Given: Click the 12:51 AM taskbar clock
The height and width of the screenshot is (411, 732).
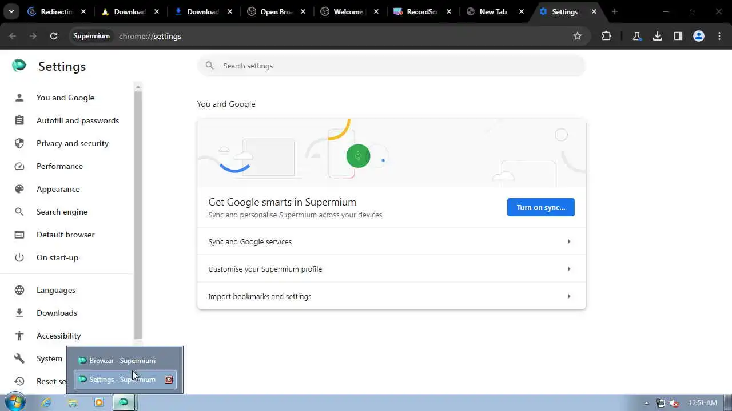Looking at the screenshot, I should coord(703,403).
